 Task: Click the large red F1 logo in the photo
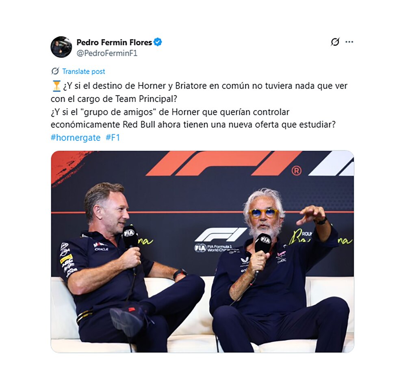point(223,163)
